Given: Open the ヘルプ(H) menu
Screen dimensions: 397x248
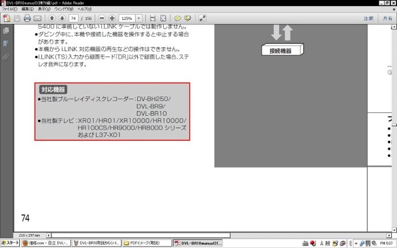Looking at the screenshot, I should tap(85, 9).
